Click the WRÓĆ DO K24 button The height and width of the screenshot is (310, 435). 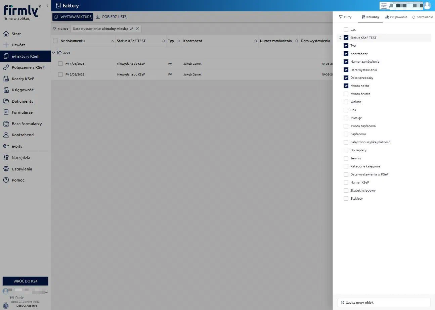click(x=26, y=281)
